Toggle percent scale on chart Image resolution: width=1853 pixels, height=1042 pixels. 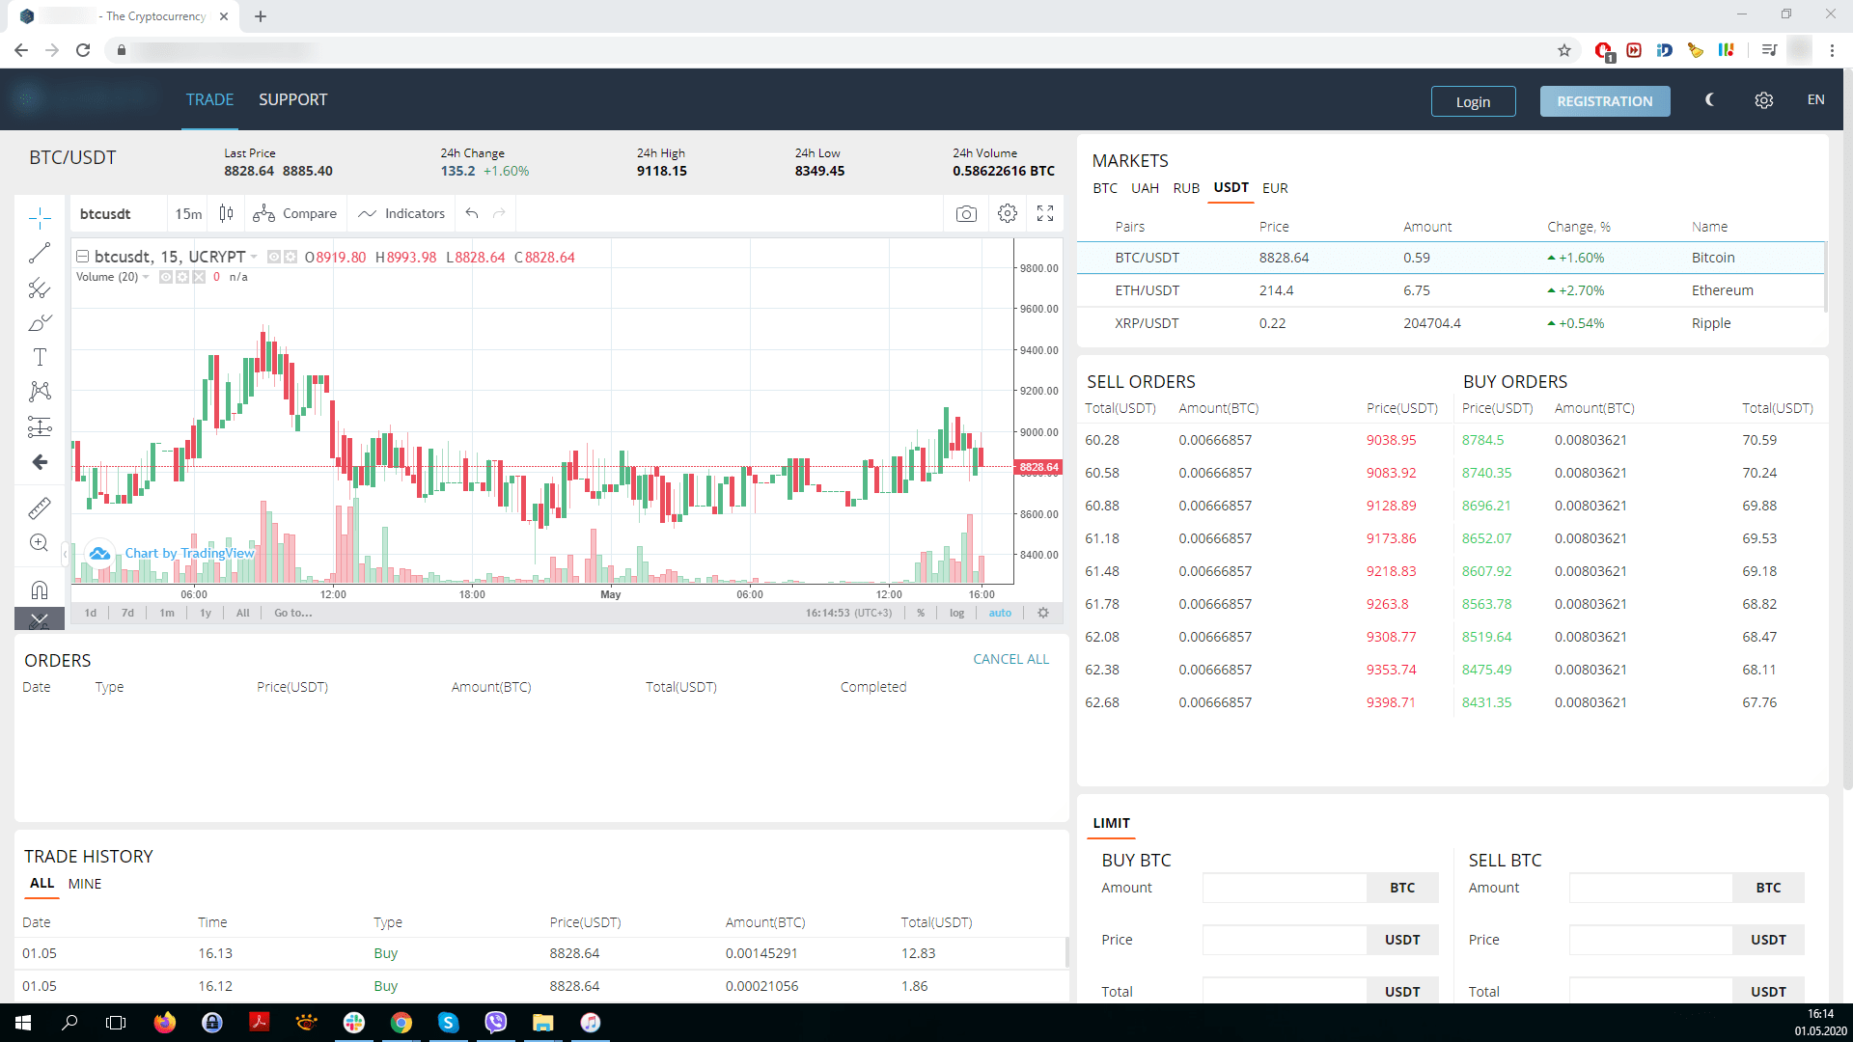(x=921, y=613)
